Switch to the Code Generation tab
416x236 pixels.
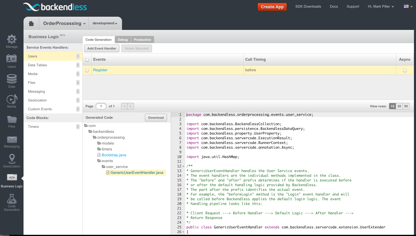click(98, 40)
